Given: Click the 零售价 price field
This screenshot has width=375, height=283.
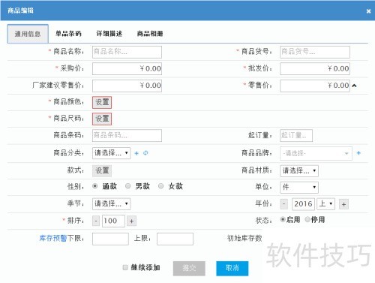Looking at the screenshot, I should 315,86.
